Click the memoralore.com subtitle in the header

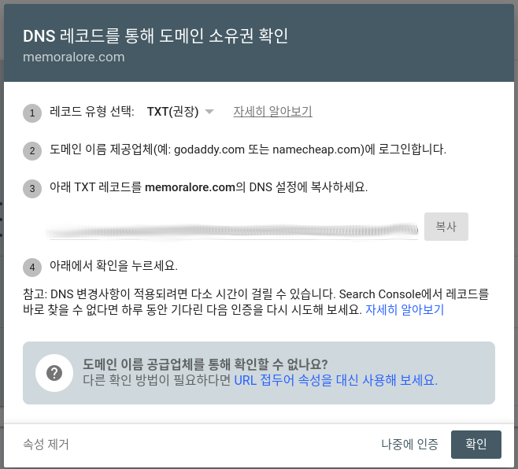point(73,57)
